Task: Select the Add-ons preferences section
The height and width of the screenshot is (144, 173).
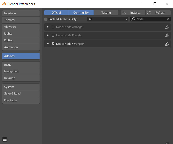Action: pyautogui.click(x=21, y=56)
